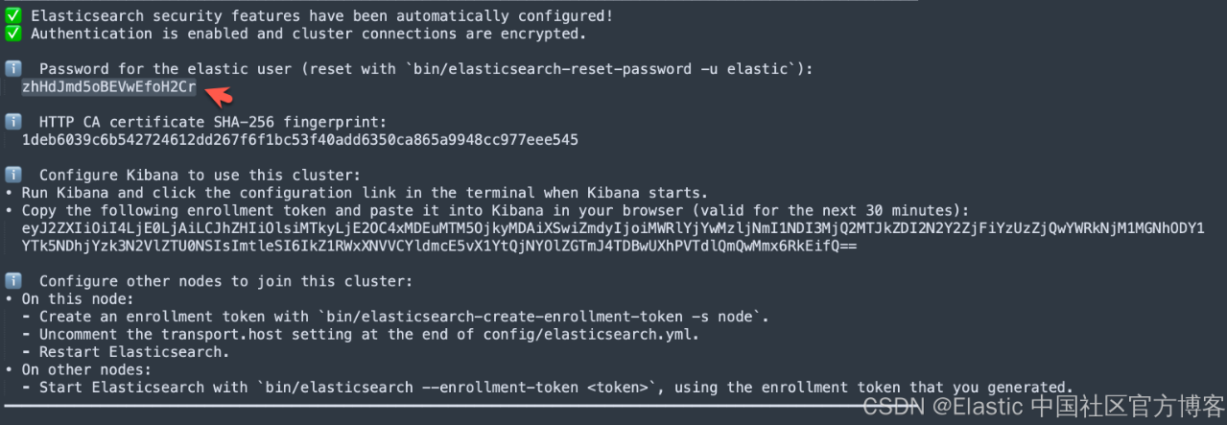
Task: Click enrollment token line starting with eyJ2ZXIi
Action: tap(612, 227)
